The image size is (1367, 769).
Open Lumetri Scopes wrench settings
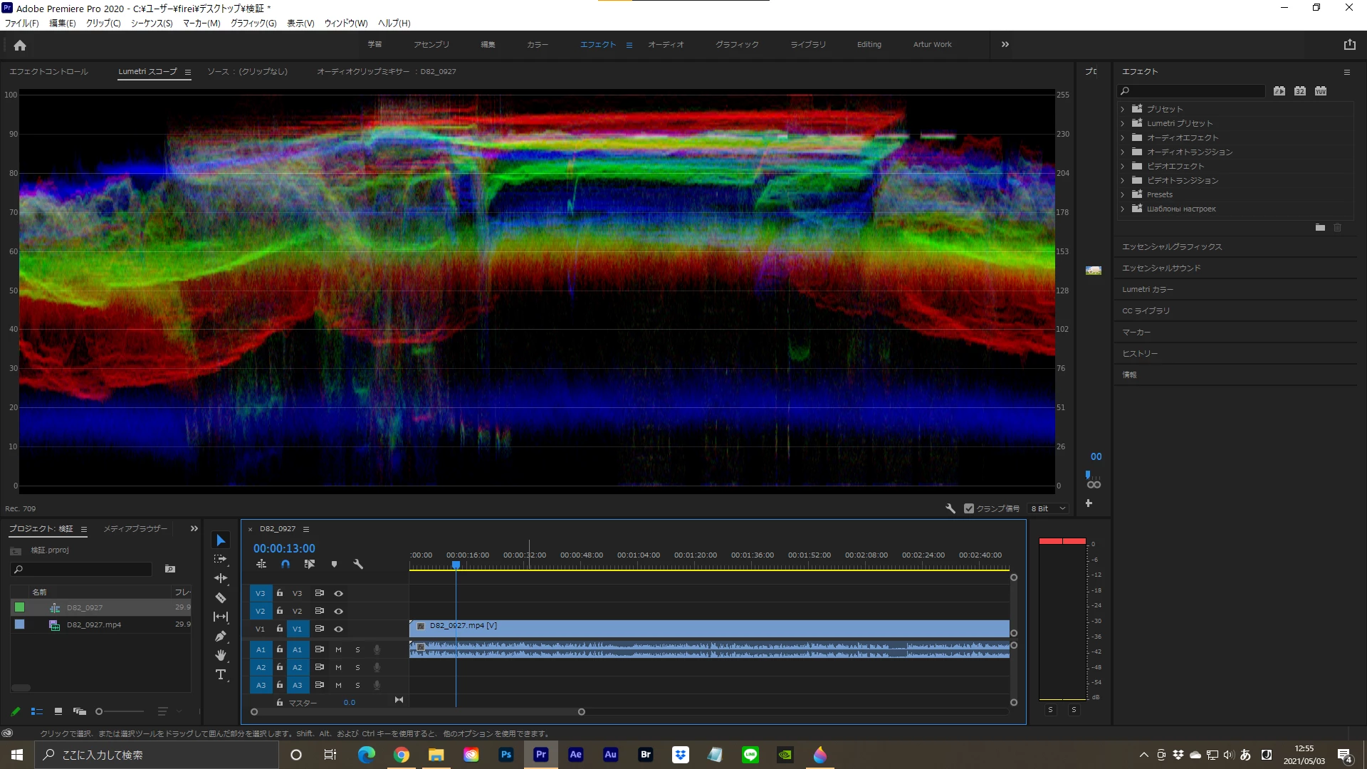point(950,508)
